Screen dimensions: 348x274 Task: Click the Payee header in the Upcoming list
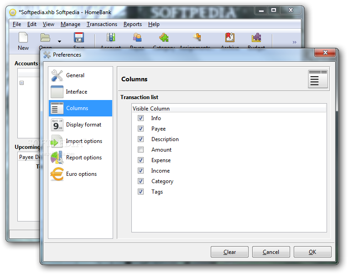point(26,157)
